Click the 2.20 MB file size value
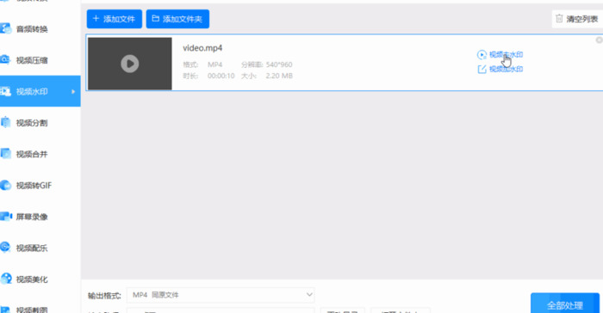 click(279, 76)
